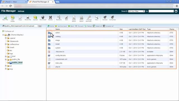
Task: Open the Upload tool
Action: 35,18
